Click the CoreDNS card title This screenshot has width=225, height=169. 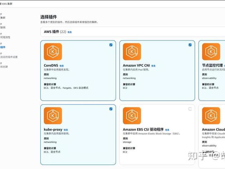click(x=51, y=65)
